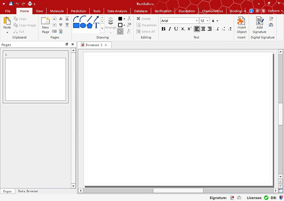Choose the ellipse shape tool
Viewport: 284px width, 201px height.
point(82,26)
